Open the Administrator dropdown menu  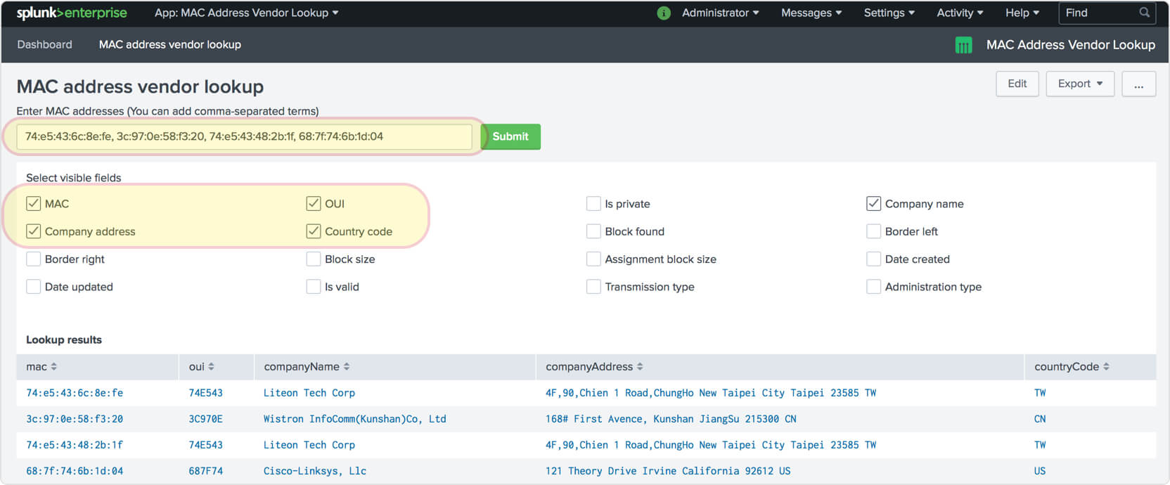(720, 13)
